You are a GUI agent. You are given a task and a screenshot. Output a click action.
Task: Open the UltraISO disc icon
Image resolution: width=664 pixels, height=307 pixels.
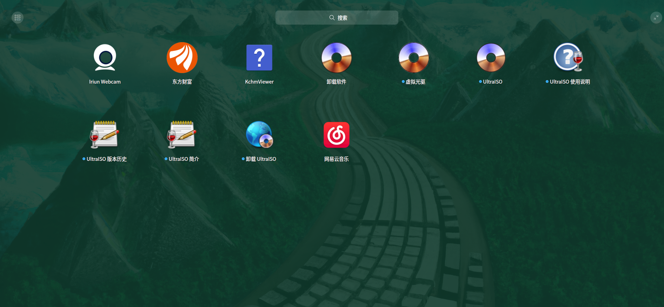click(x=491, y=58)
